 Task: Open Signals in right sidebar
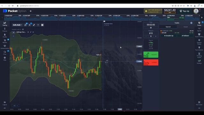coord(199,29)
